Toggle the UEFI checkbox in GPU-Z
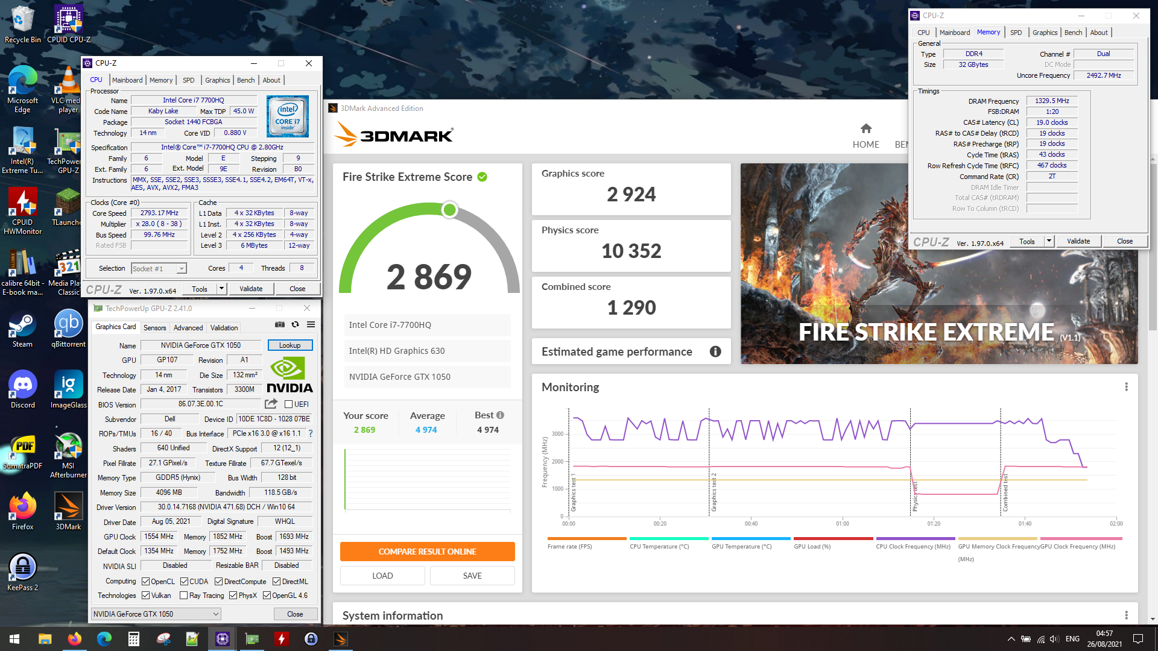This screenshot has height=651, width=1158. pyautogui.click(x=288, y=404)
